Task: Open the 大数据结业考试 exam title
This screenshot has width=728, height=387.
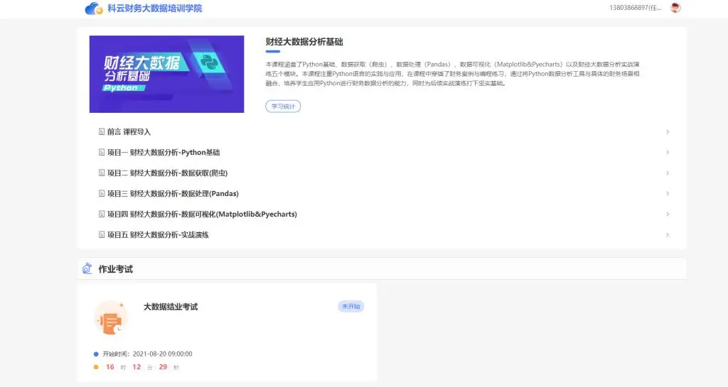Action: [171, 307]
